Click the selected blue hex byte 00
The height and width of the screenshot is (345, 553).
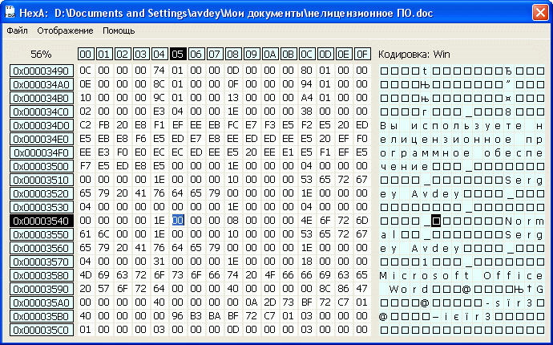[178, 221]
